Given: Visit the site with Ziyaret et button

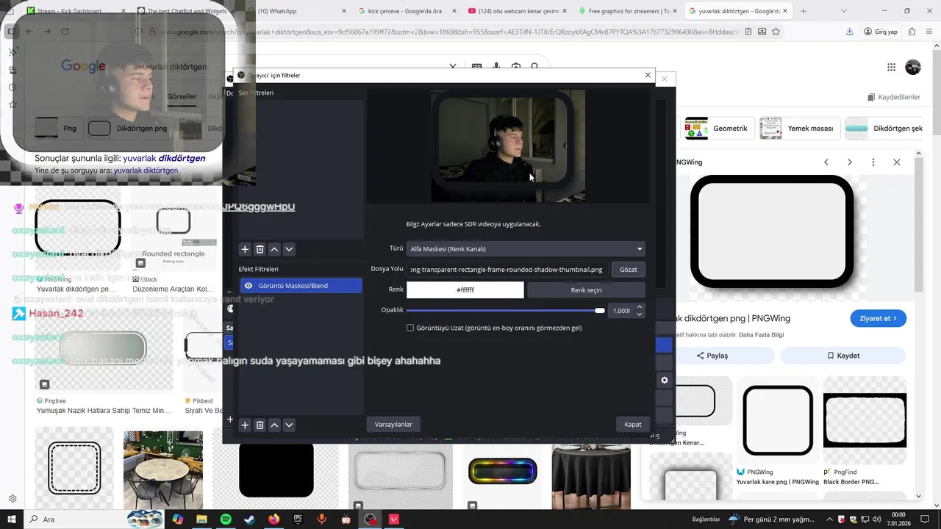Looking at the screenshot, I should tap(879, 318).
